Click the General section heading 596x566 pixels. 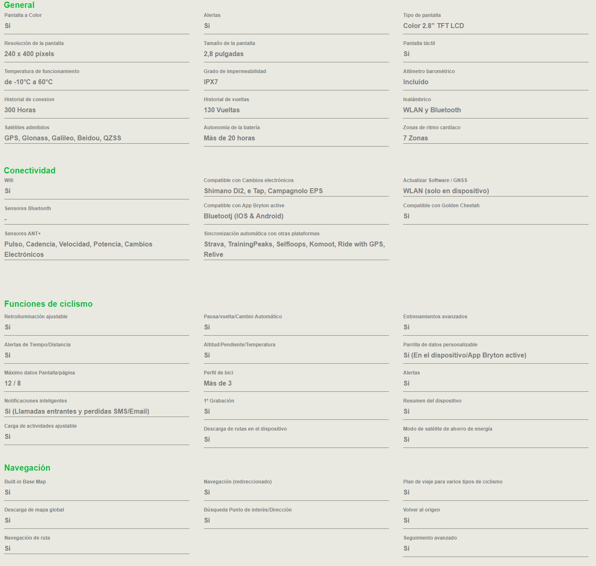click(19, 5)
